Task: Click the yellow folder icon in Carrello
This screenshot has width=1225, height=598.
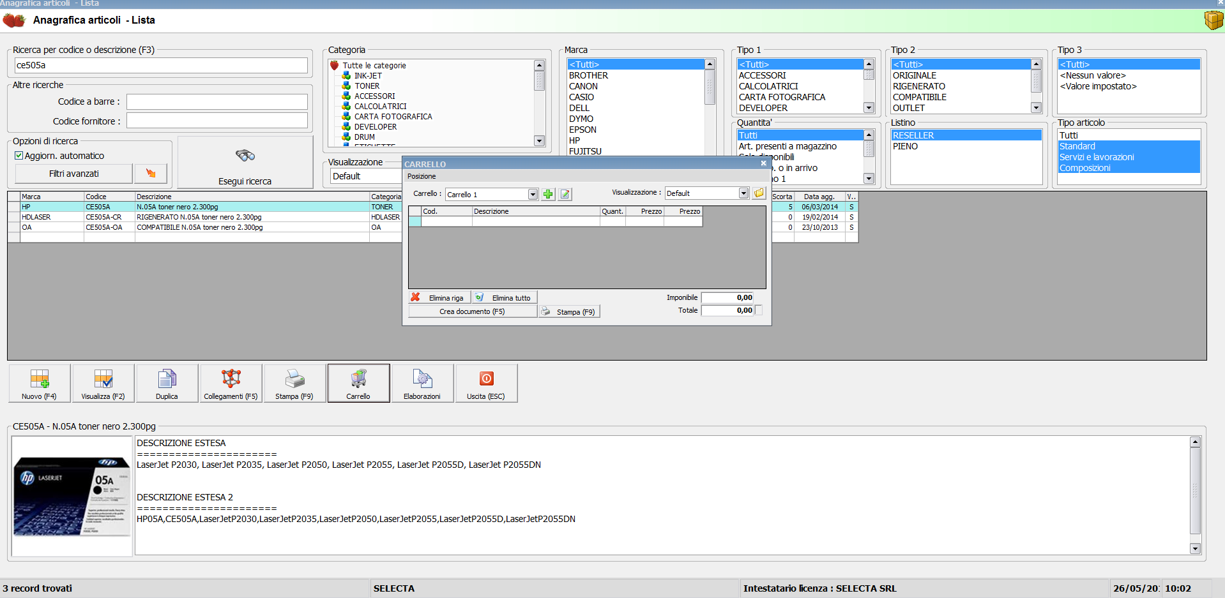Action: point(759,193)
